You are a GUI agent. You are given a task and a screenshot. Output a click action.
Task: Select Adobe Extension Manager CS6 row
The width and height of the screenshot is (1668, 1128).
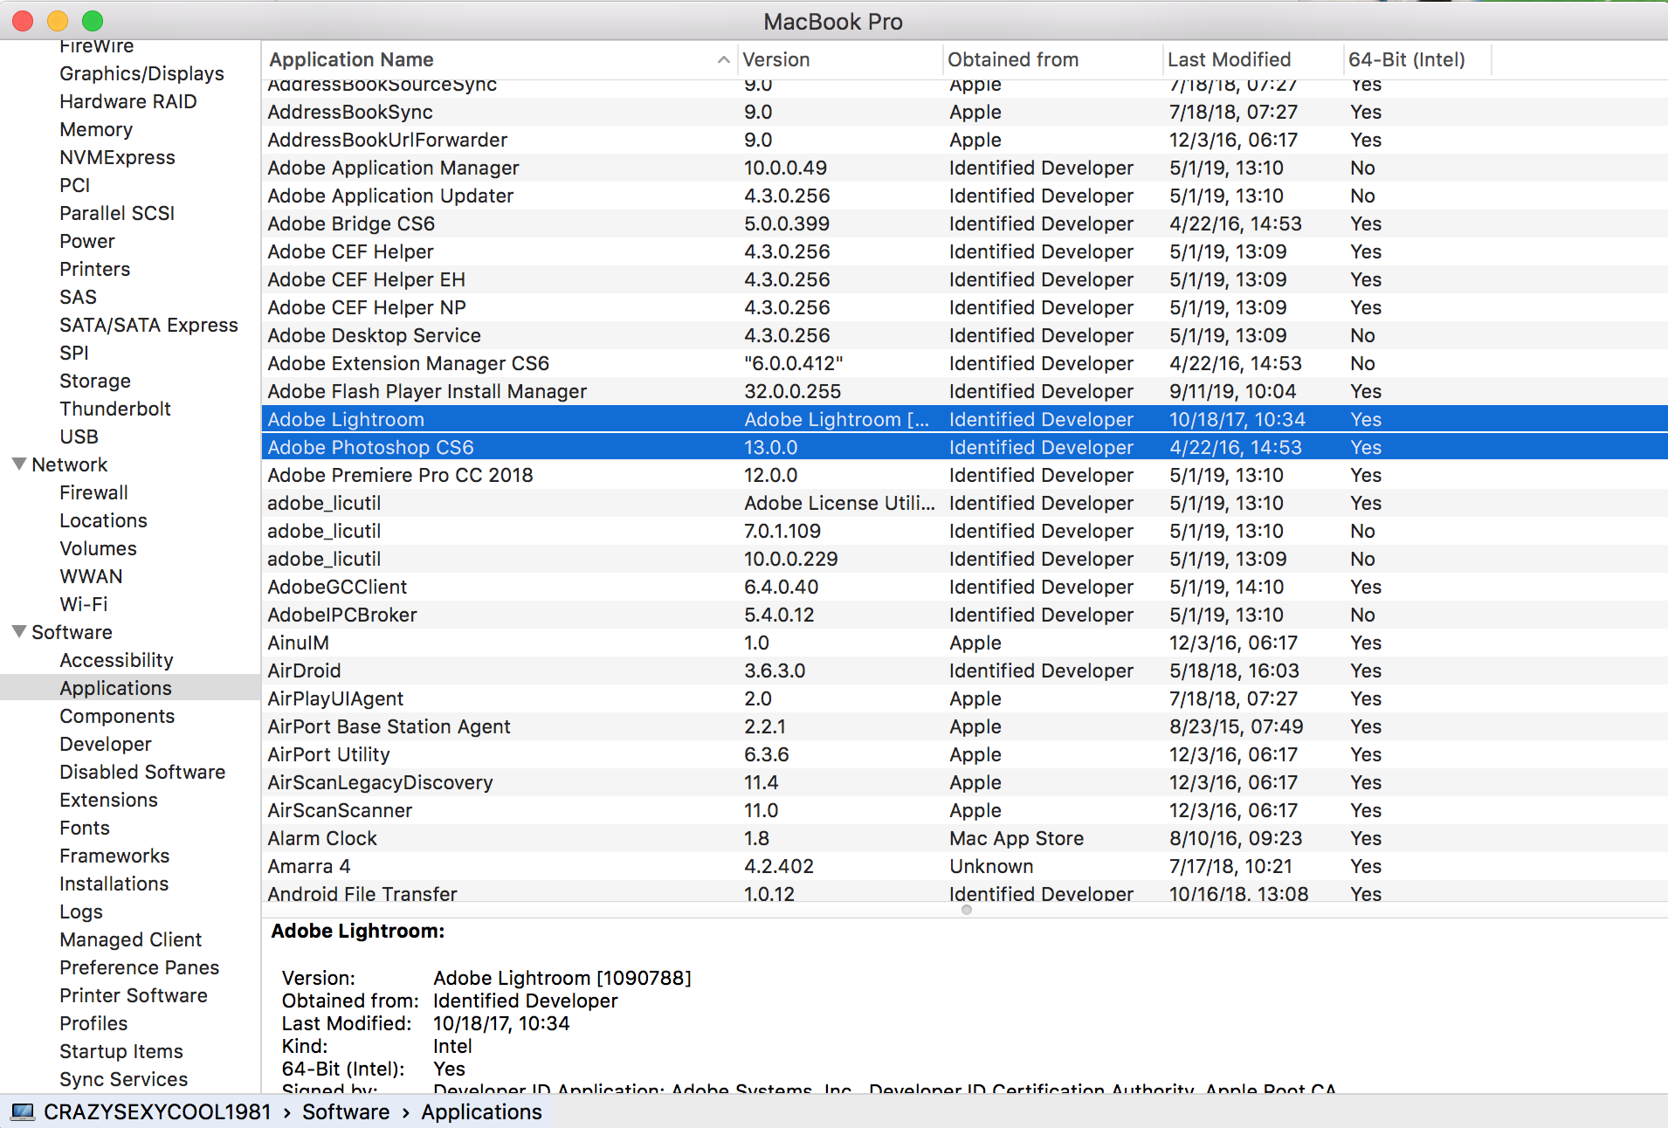coord(965,363)
